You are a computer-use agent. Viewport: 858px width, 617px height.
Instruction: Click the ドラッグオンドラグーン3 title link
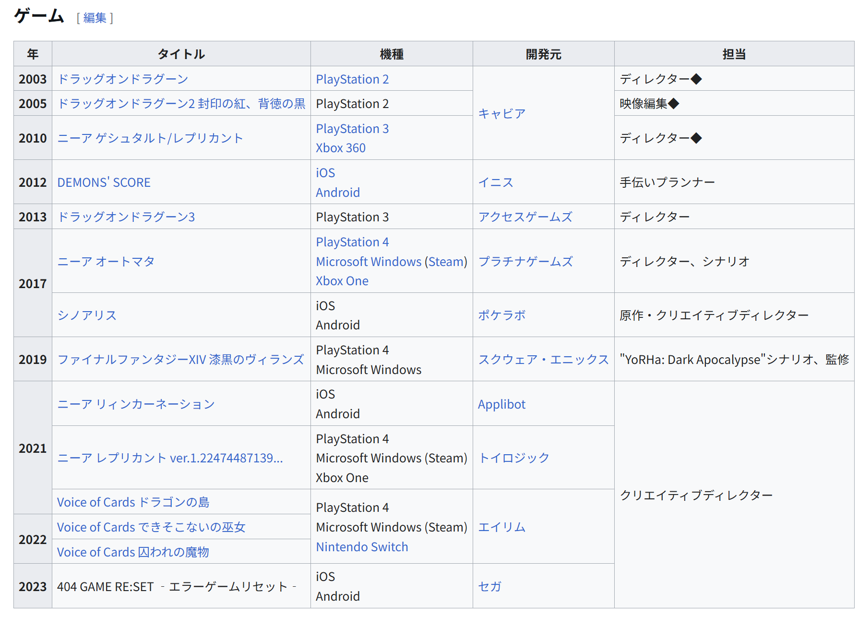tap(126, 217)
